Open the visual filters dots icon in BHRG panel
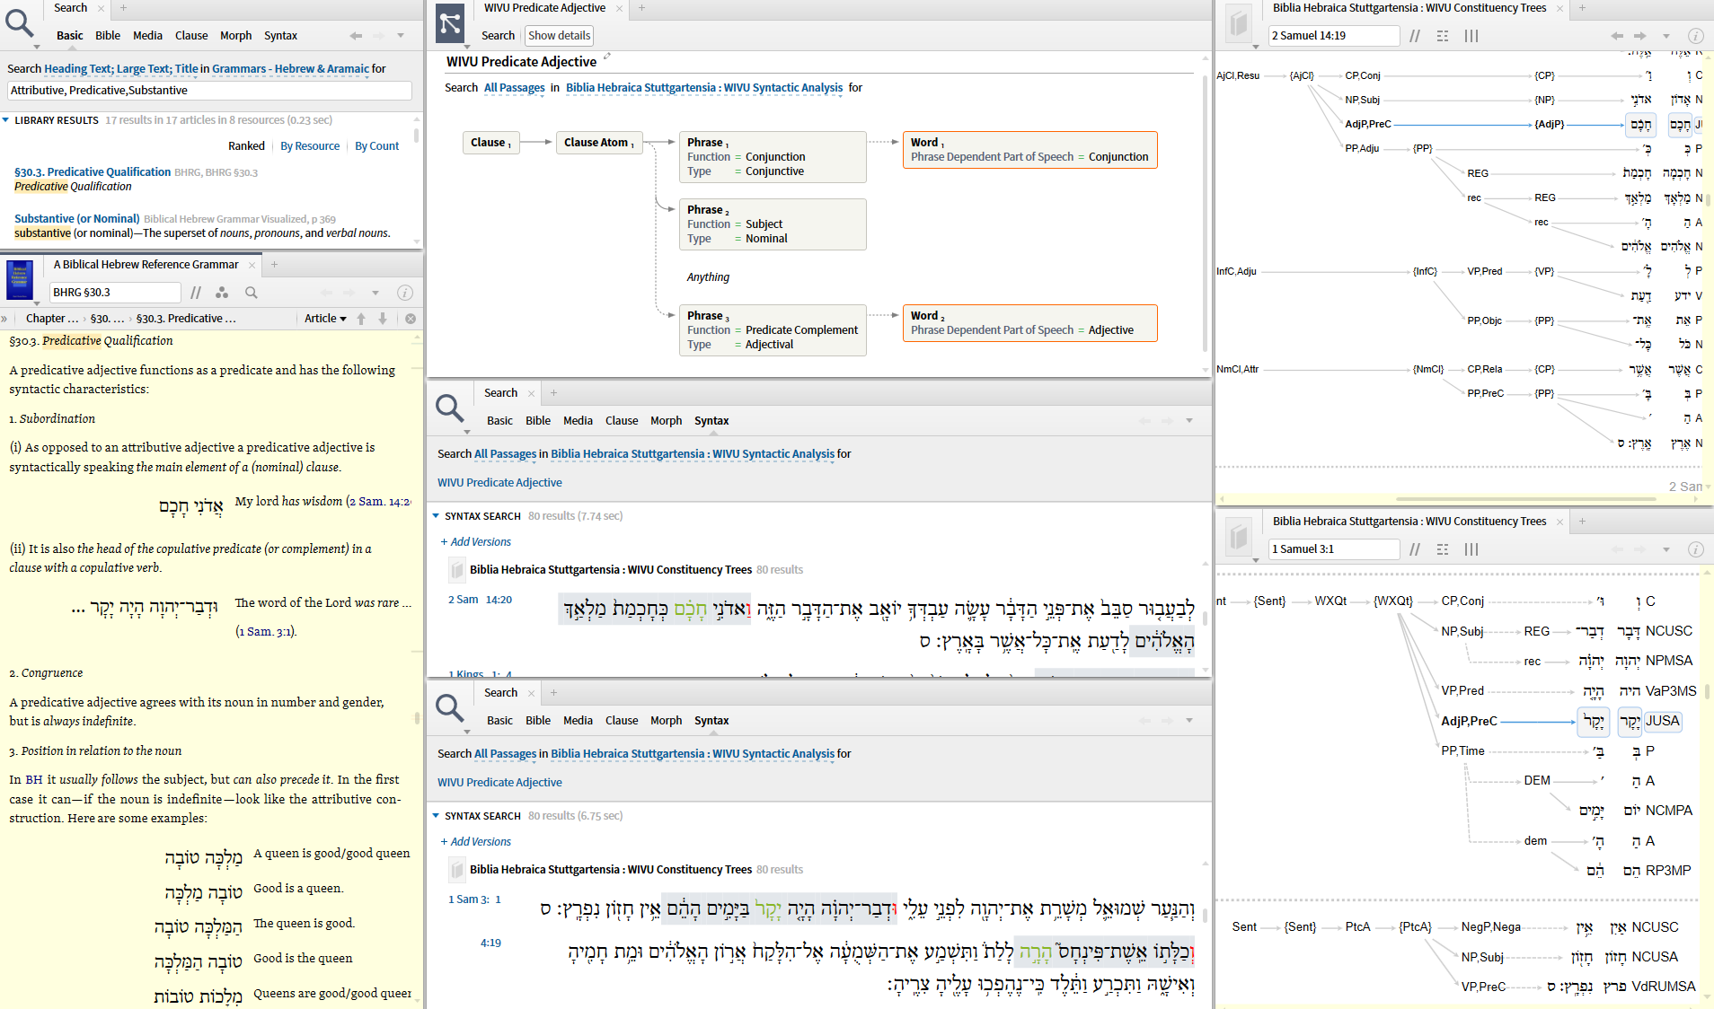The image size is (1714, 1009). point(222,293)
